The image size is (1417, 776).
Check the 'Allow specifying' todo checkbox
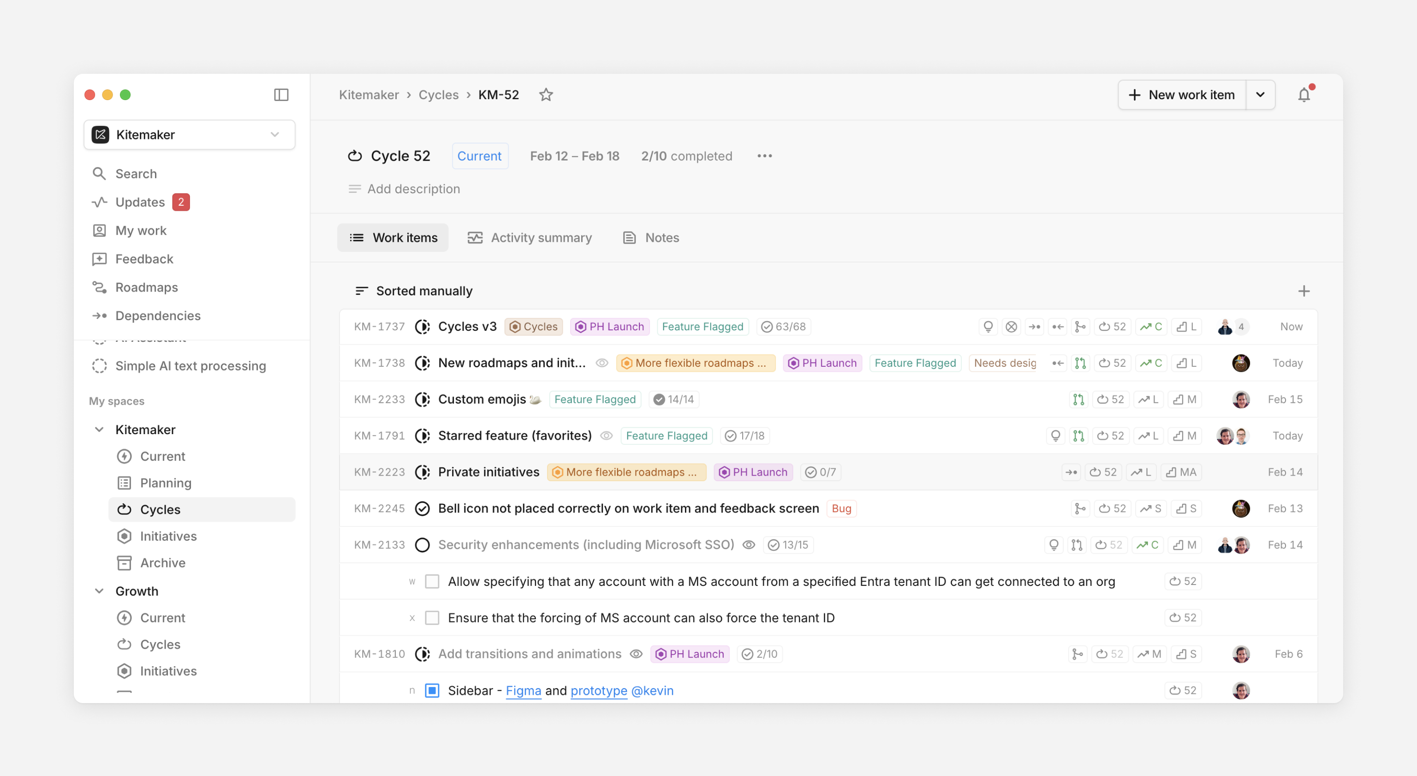click(x=432, y=581)
